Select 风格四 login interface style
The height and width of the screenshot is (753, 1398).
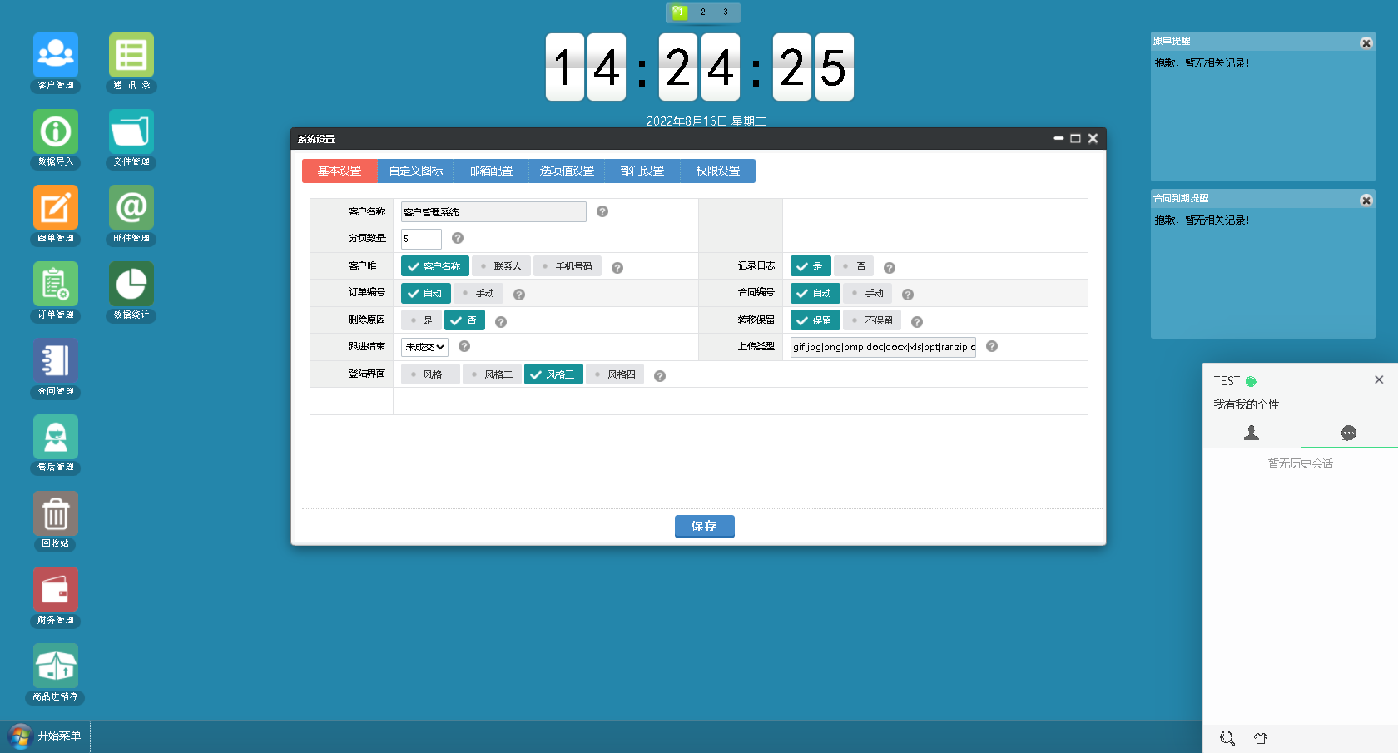[x=615, y=374]
